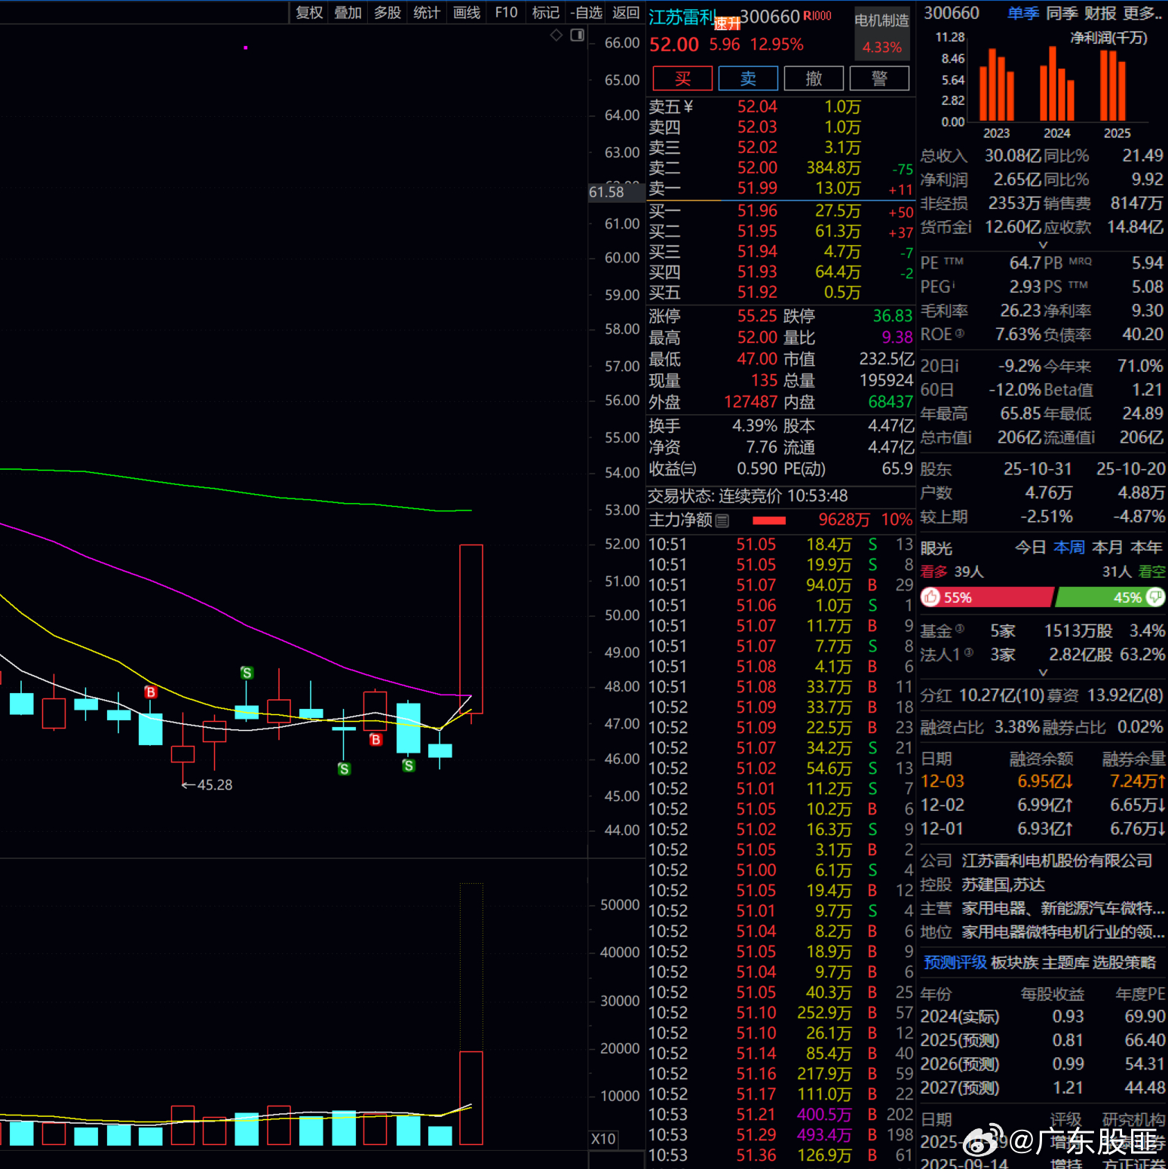Click the 买一 51.96 bid price
Viewport: 1168px width, 1169px height.
pyautogui.click(x=757, y=210)
